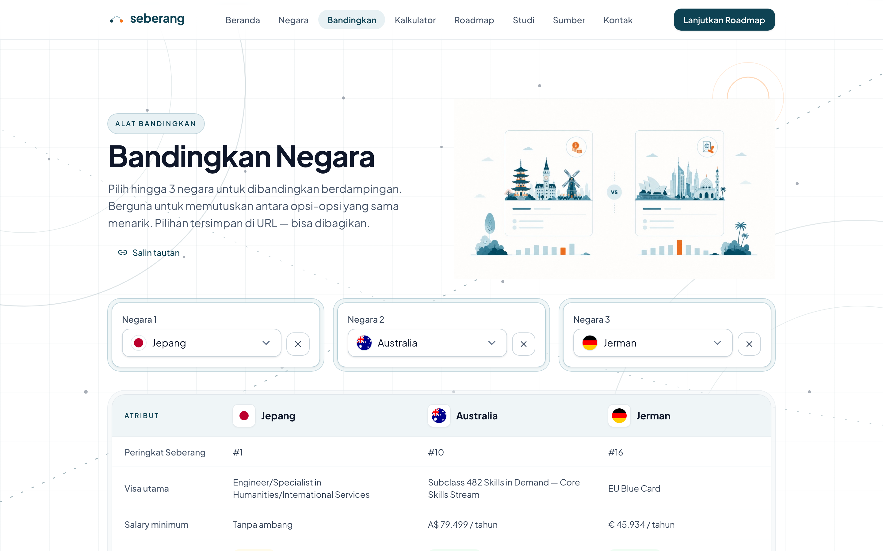Viewport: 883px width, 551px height.
Task: Click the Lanjutkan Roadmap button
Action: coord(724,20)
